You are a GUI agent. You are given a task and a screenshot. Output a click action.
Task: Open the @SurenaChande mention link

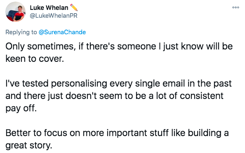(62, 32)
